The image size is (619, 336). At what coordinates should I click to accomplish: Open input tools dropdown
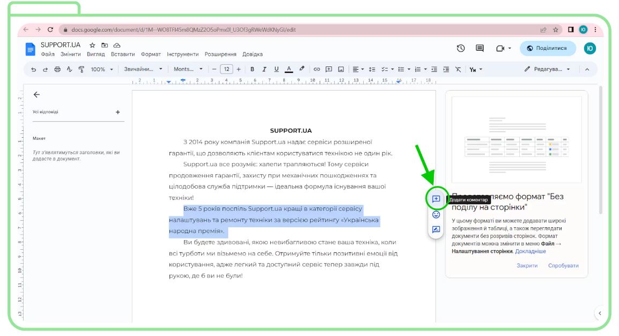pyautogui.click(x=476, y=70)
